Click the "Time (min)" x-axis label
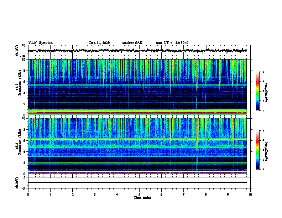Screen dimensions: 282x218 142,198
